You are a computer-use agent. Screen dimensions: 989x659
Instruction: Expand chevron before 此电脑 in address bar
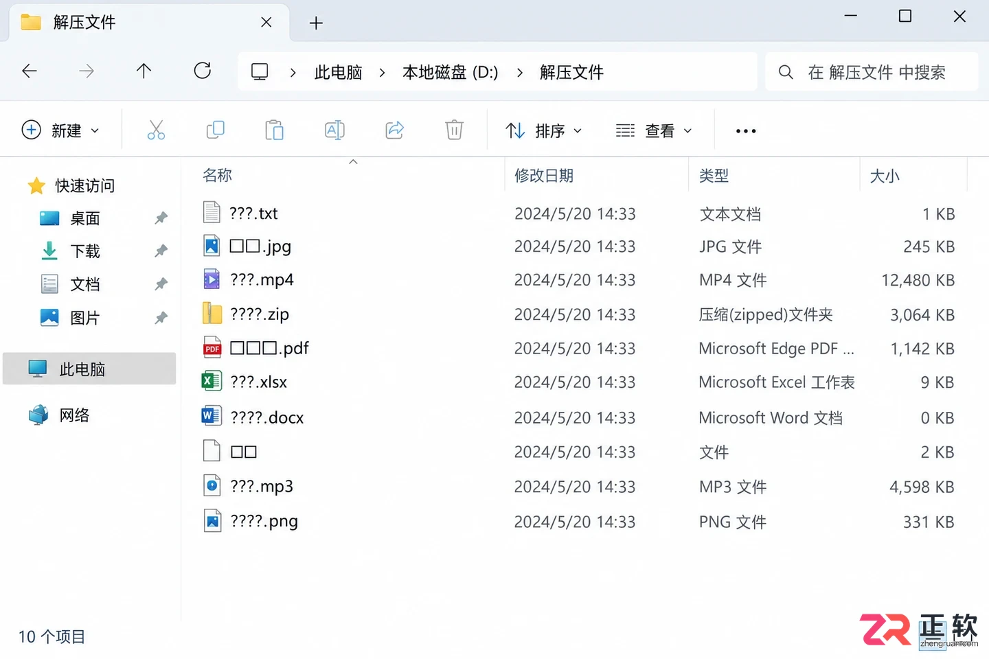tap(293, 72)
